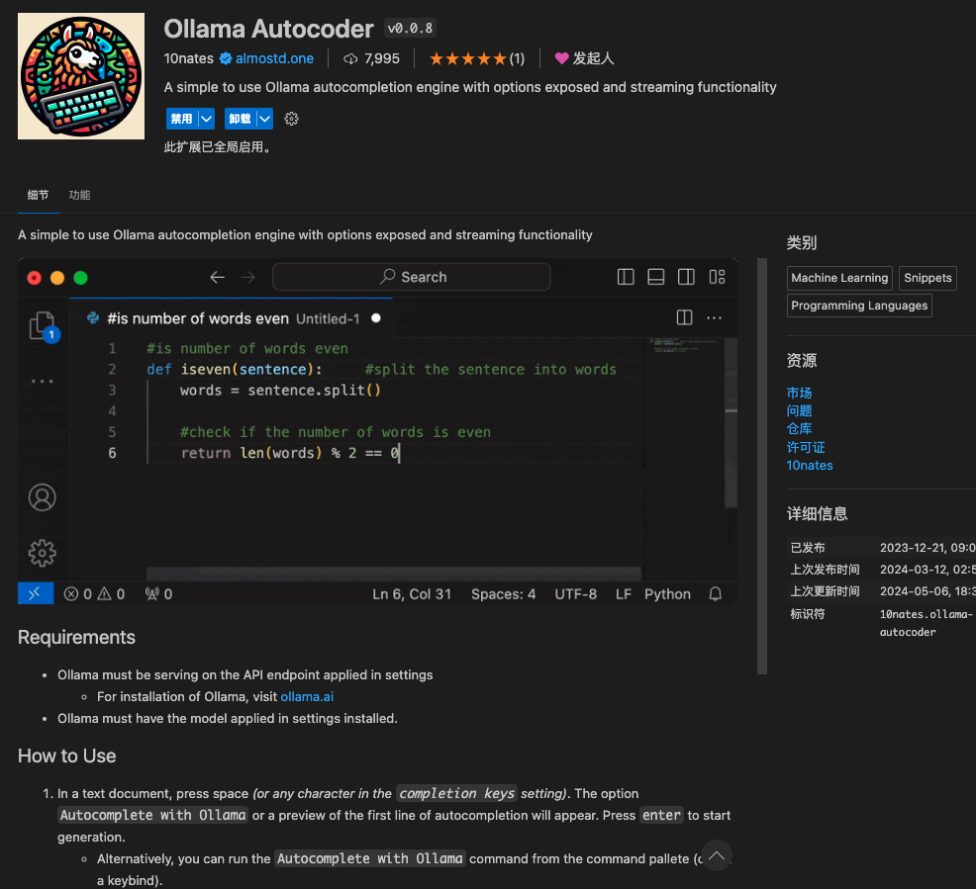Click the How to Use heading
976x889 pixels.
coord(67,756)
